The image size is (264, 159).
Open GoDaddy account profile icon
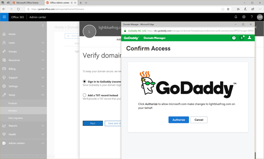point(249,37)
